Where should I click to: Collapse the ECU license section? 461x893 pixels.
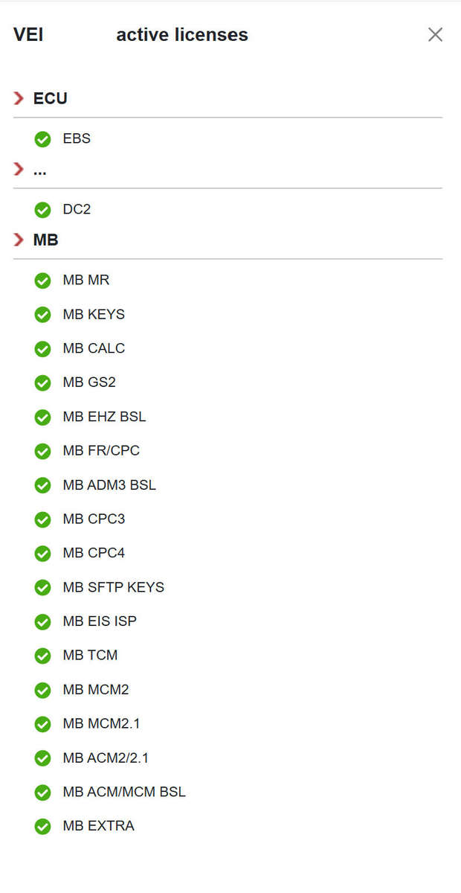(19, 98)
